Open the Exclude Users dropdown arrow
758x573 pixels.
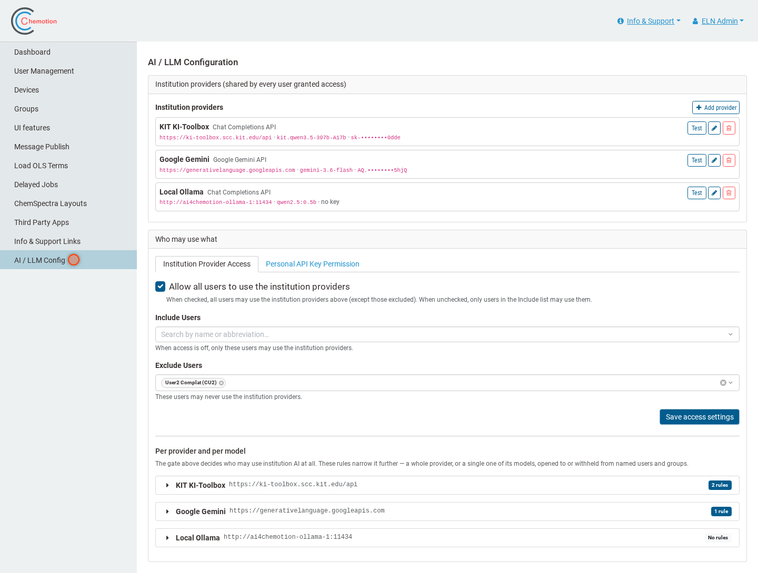point(731,383)
